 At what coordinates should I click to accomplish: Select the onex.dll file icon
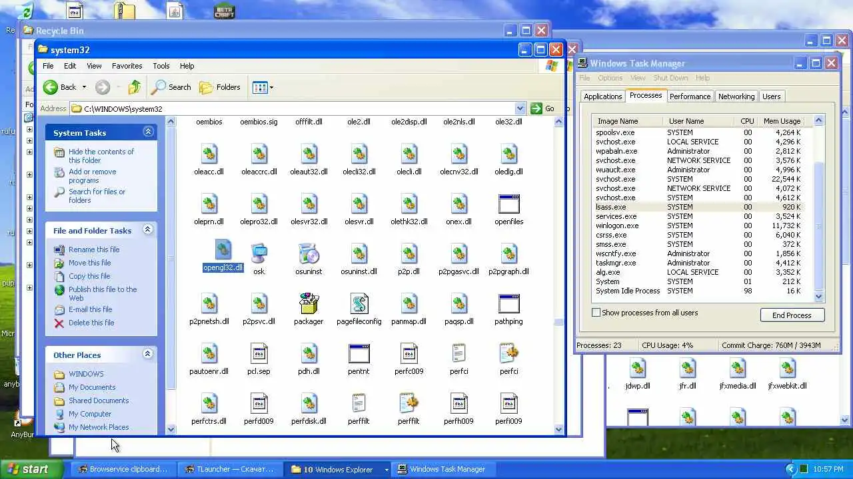coord(458,204)
